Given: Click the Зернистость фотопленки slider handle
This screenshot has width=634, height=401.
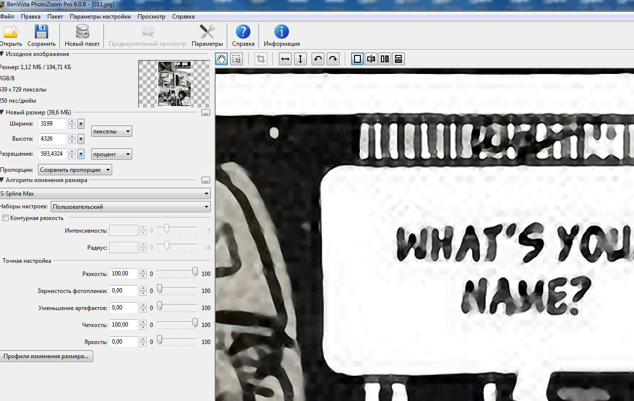Looking at the screenshot, I should 159,289.
